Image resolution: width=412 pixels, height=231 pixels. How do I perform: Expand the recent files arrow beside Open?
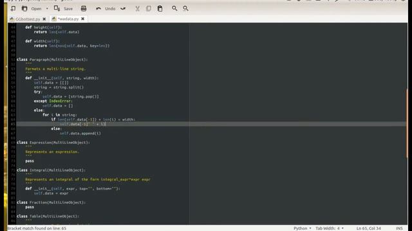(47, 8)
